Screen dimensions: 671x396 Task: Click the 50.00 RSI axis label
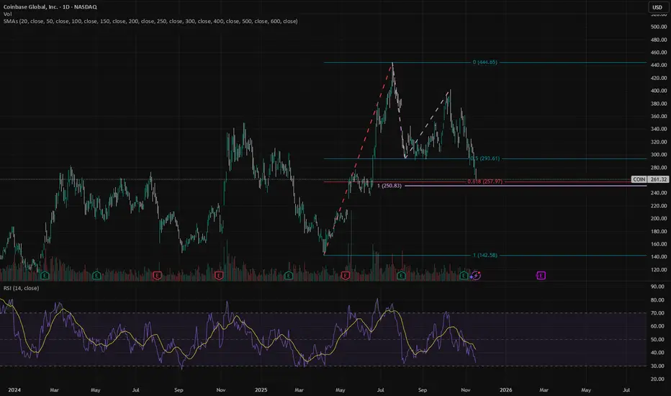pyautogui.click(x=657, y=340)
